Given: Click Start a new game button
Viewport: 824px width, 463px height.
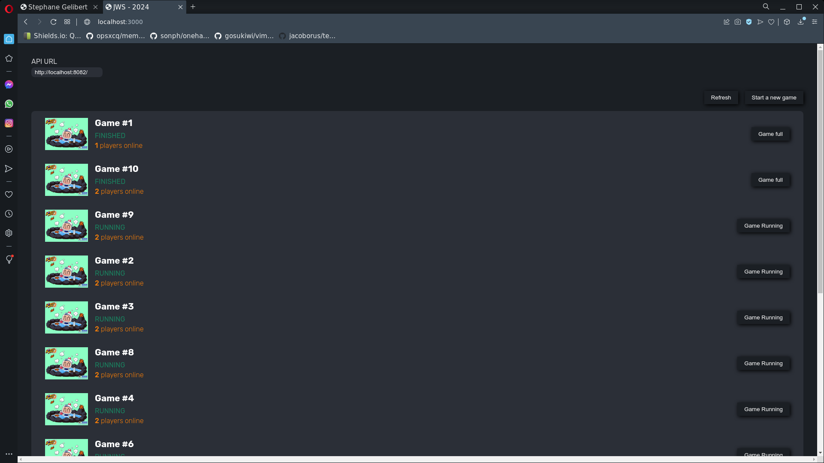Looking at the screenshot, I should tap(774, 98).
